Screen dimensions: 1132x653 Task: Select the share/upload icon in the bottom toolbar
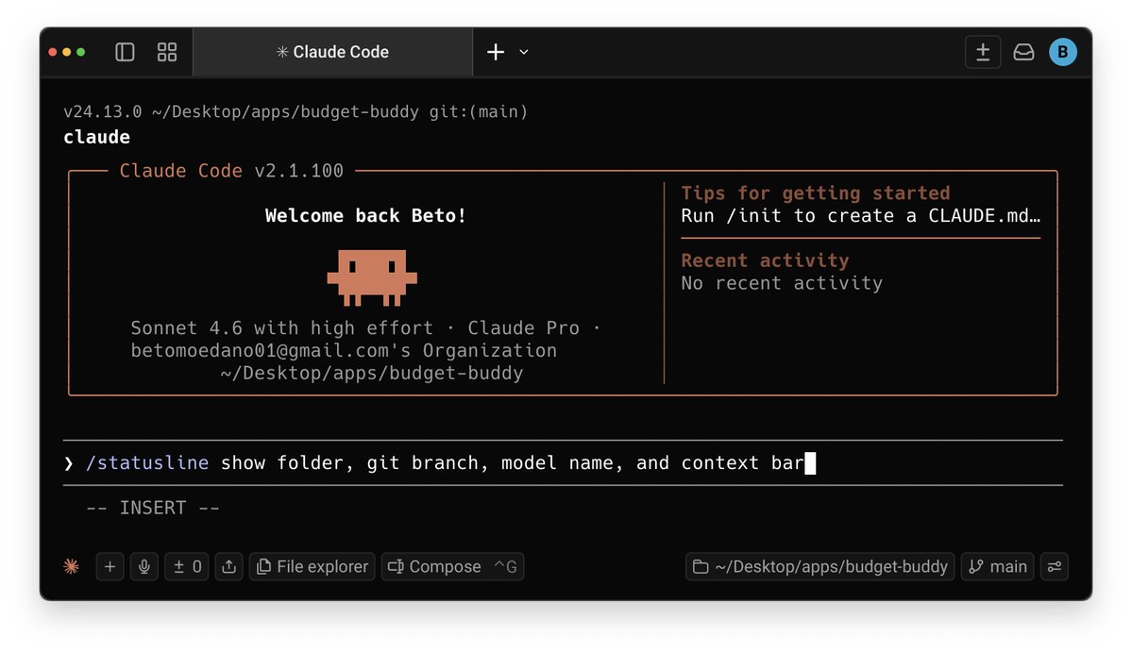[x=228, y=566]
